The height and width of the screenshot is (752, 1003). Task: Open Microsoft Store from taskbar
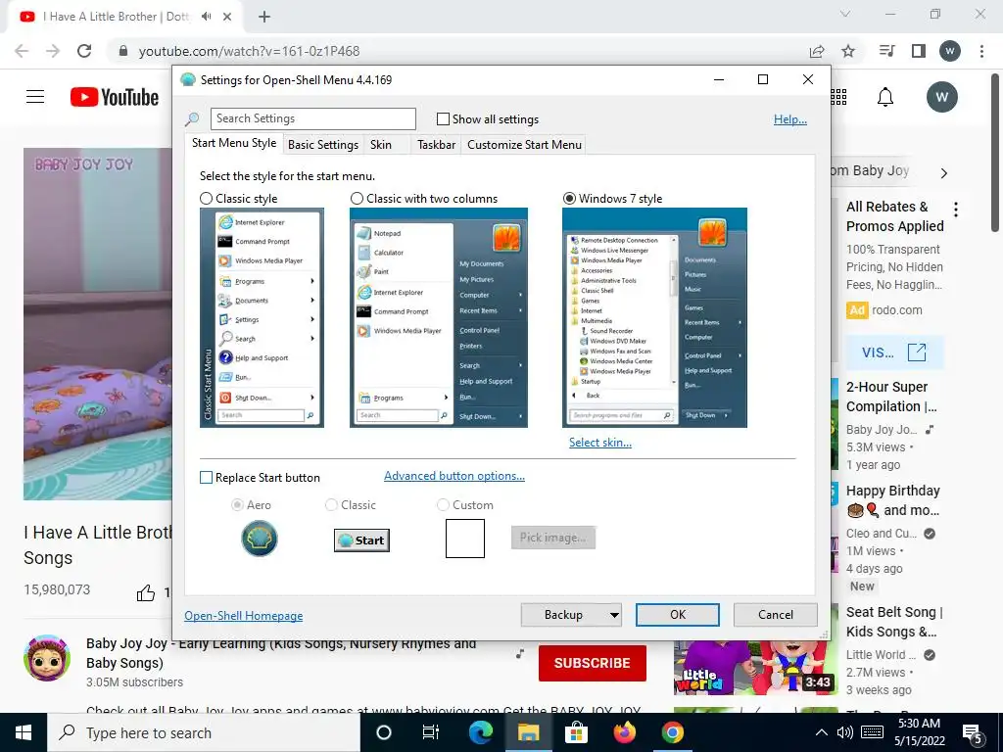(576, 732)
